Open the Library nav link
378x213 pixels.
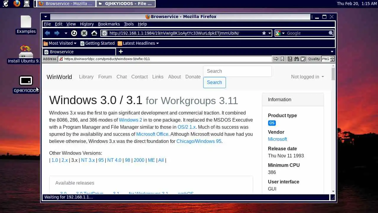pyautogui.click(x=86, y=77)
